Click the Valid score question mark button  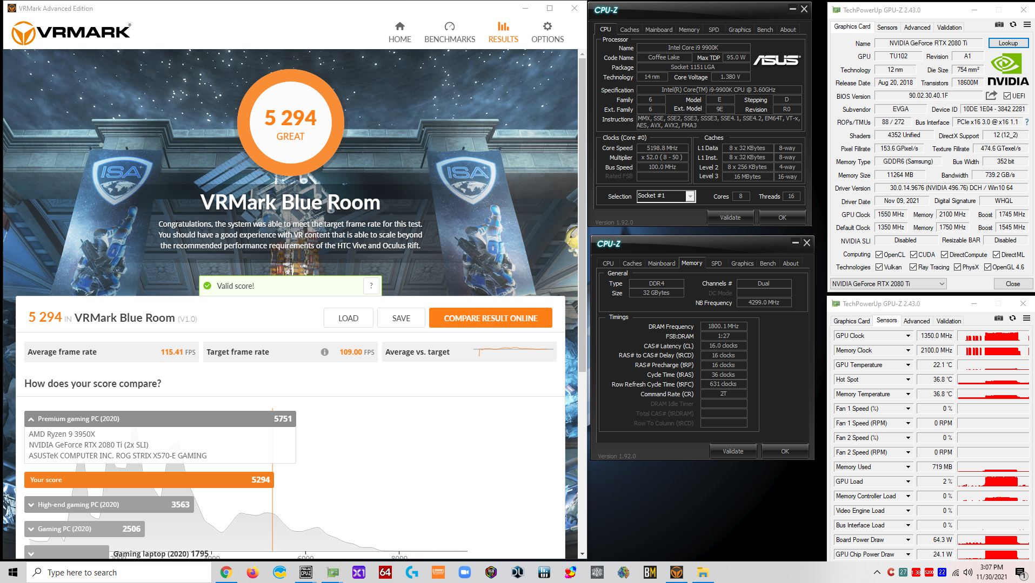point(371,286)
